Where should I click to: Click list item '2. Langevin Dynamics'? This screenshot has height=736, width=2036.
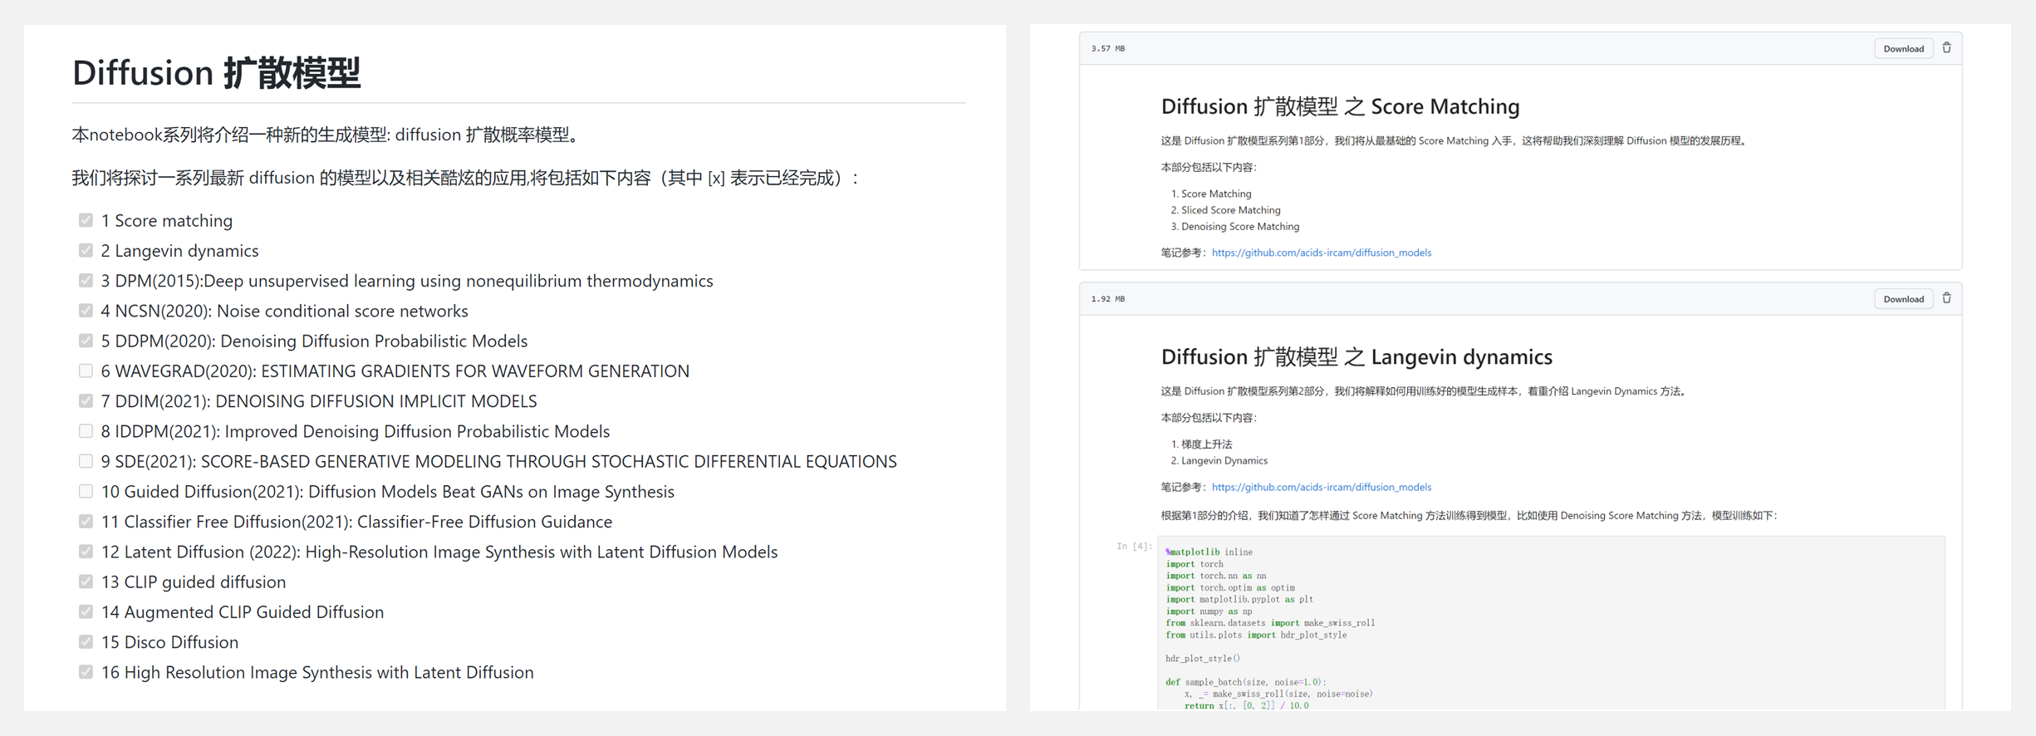[1219, 460]
